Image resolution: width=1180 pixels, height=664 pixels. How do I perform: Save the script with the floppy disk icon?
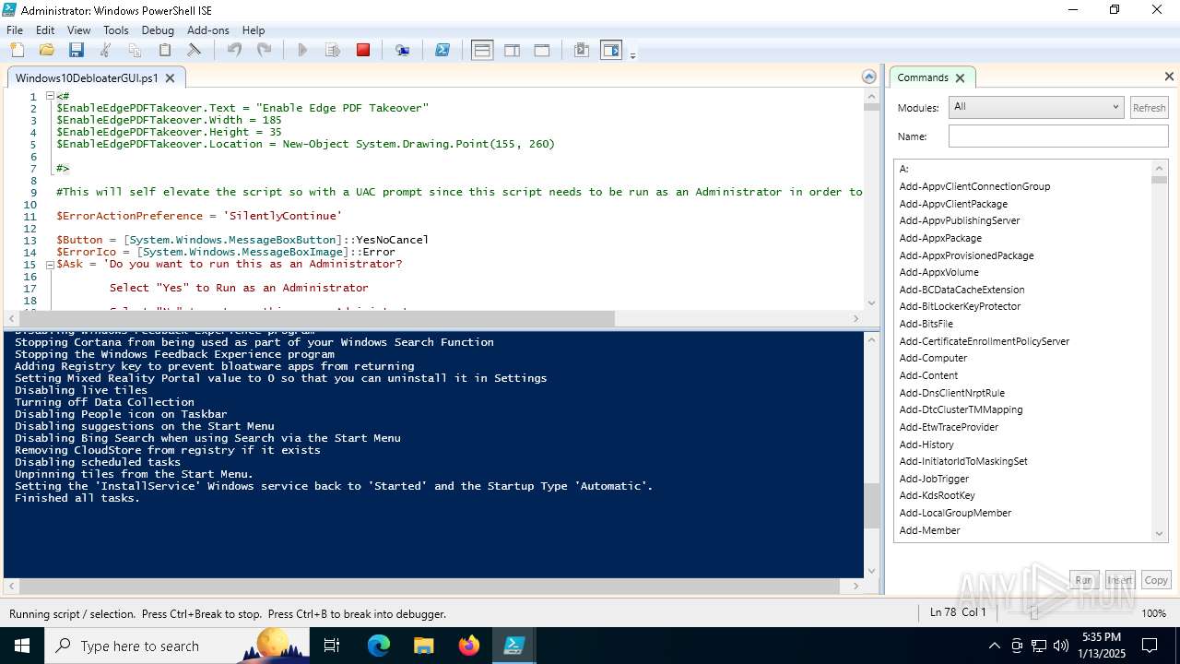tap(76, 50)
